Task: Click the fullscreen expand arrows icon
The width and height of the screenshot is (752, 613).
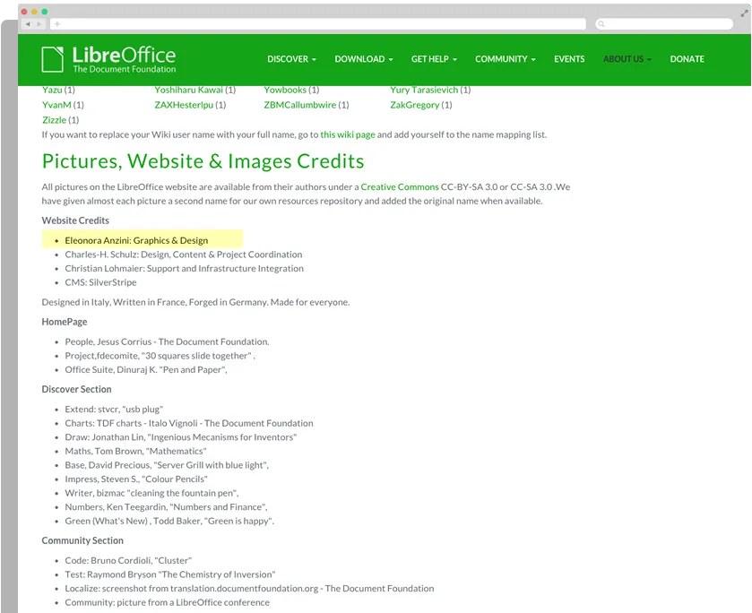Action: [744, 13]
